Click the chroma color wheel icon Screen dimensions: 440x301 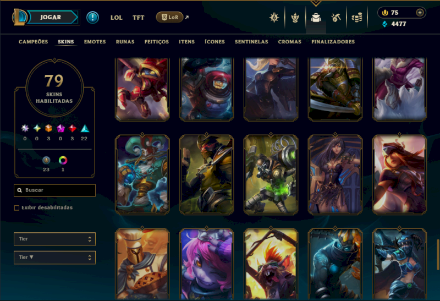[x=63, y=160]
